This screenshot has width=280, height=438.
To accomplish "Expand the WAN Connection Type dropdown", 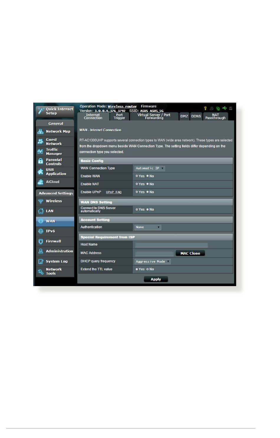I will [150, 168].
